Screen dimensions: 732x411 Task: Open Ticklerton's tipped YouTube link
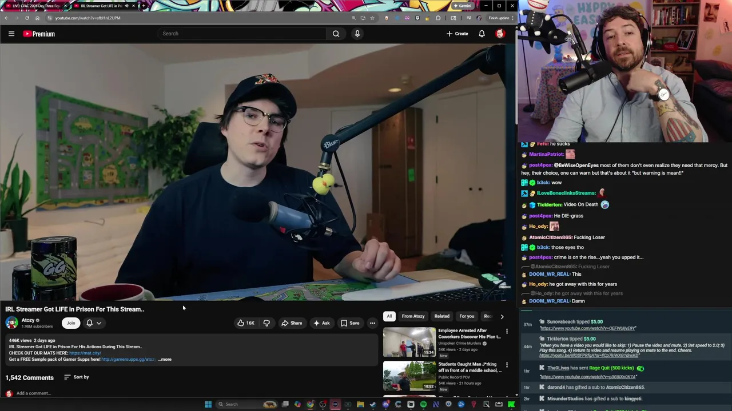click(589, 356)
